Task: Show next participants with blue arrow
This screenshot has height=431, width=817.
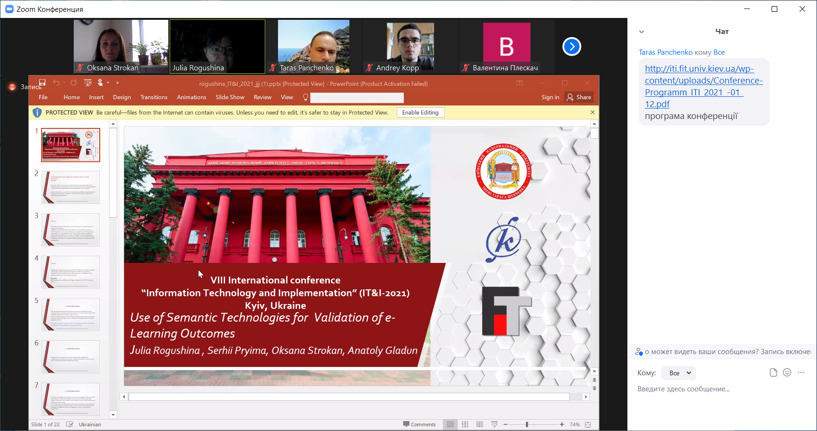Action: 571,46
